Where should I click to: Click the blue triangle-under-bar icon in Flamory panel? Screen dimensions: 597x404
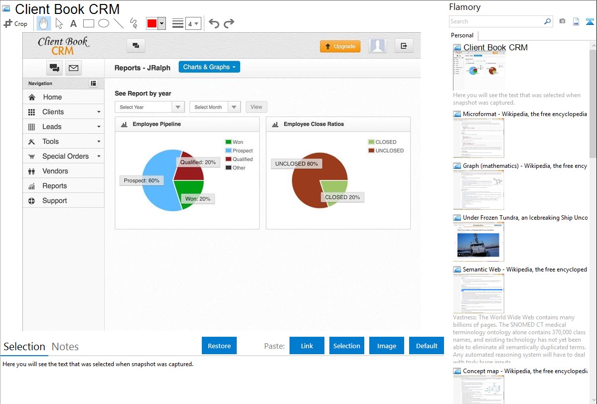[x=590, y=21]
